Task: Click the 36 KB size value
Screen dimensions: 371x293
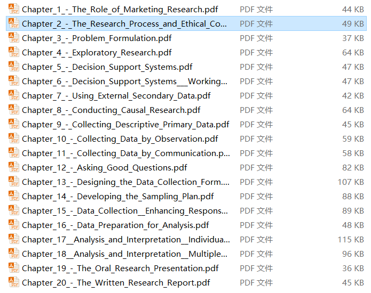Action: (x=353, y=268)
